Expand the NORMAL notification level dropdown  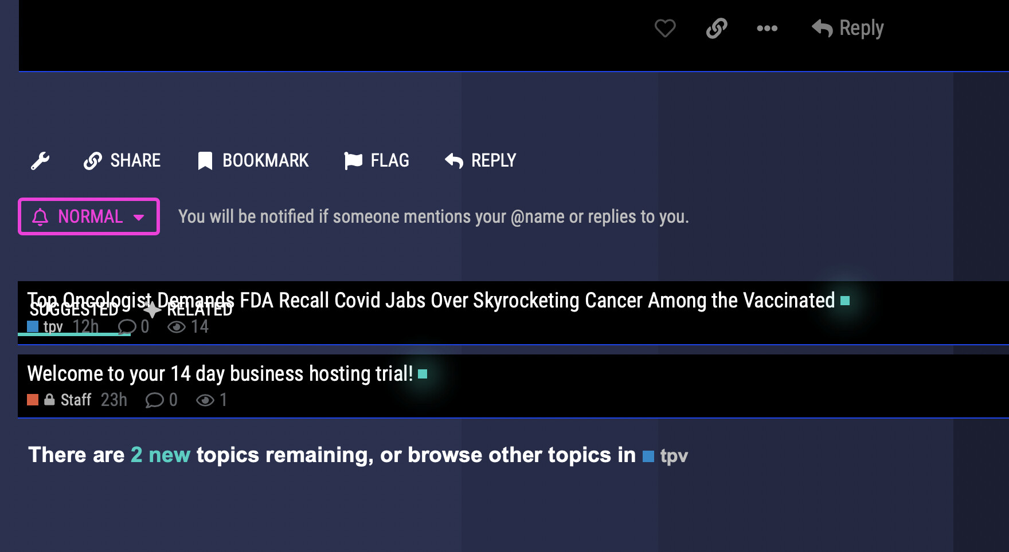[89, 216]
